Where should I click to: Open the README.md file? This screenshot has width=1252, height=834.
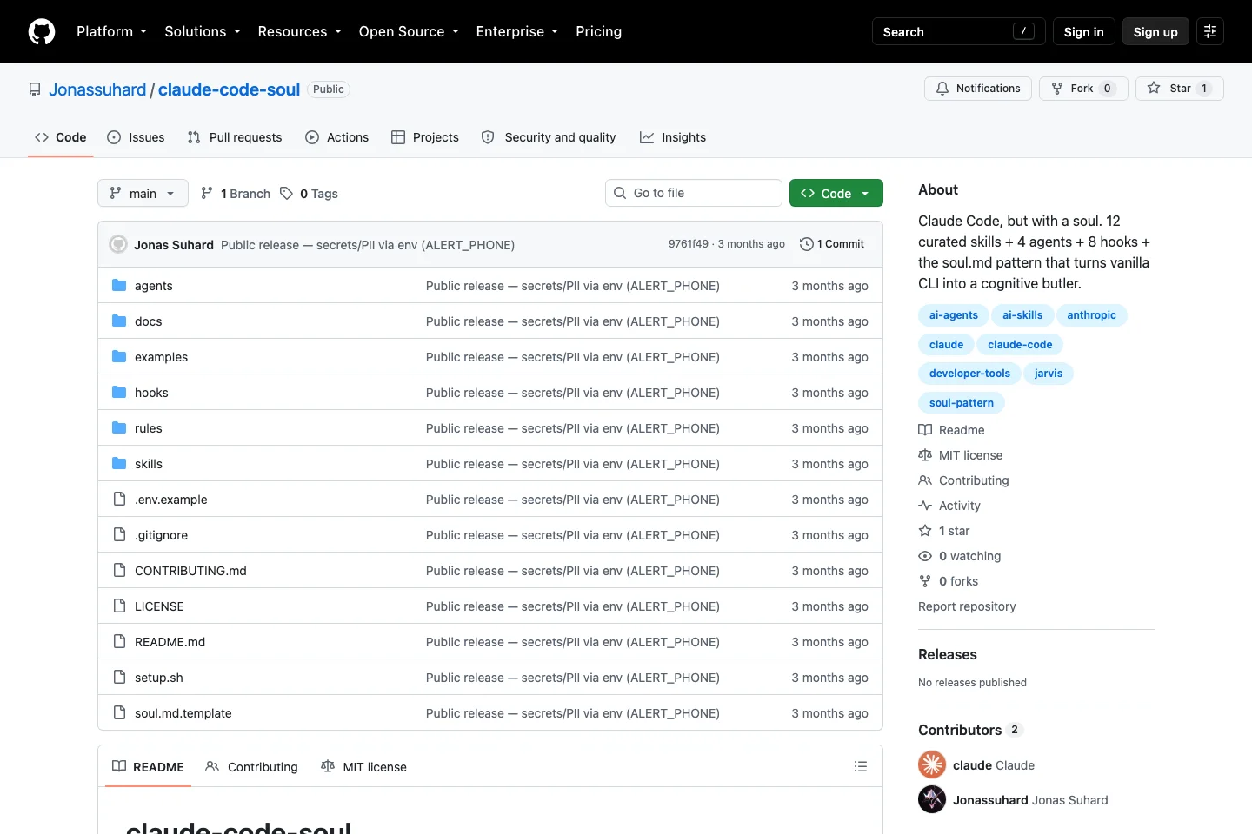[x=170, y=642]
